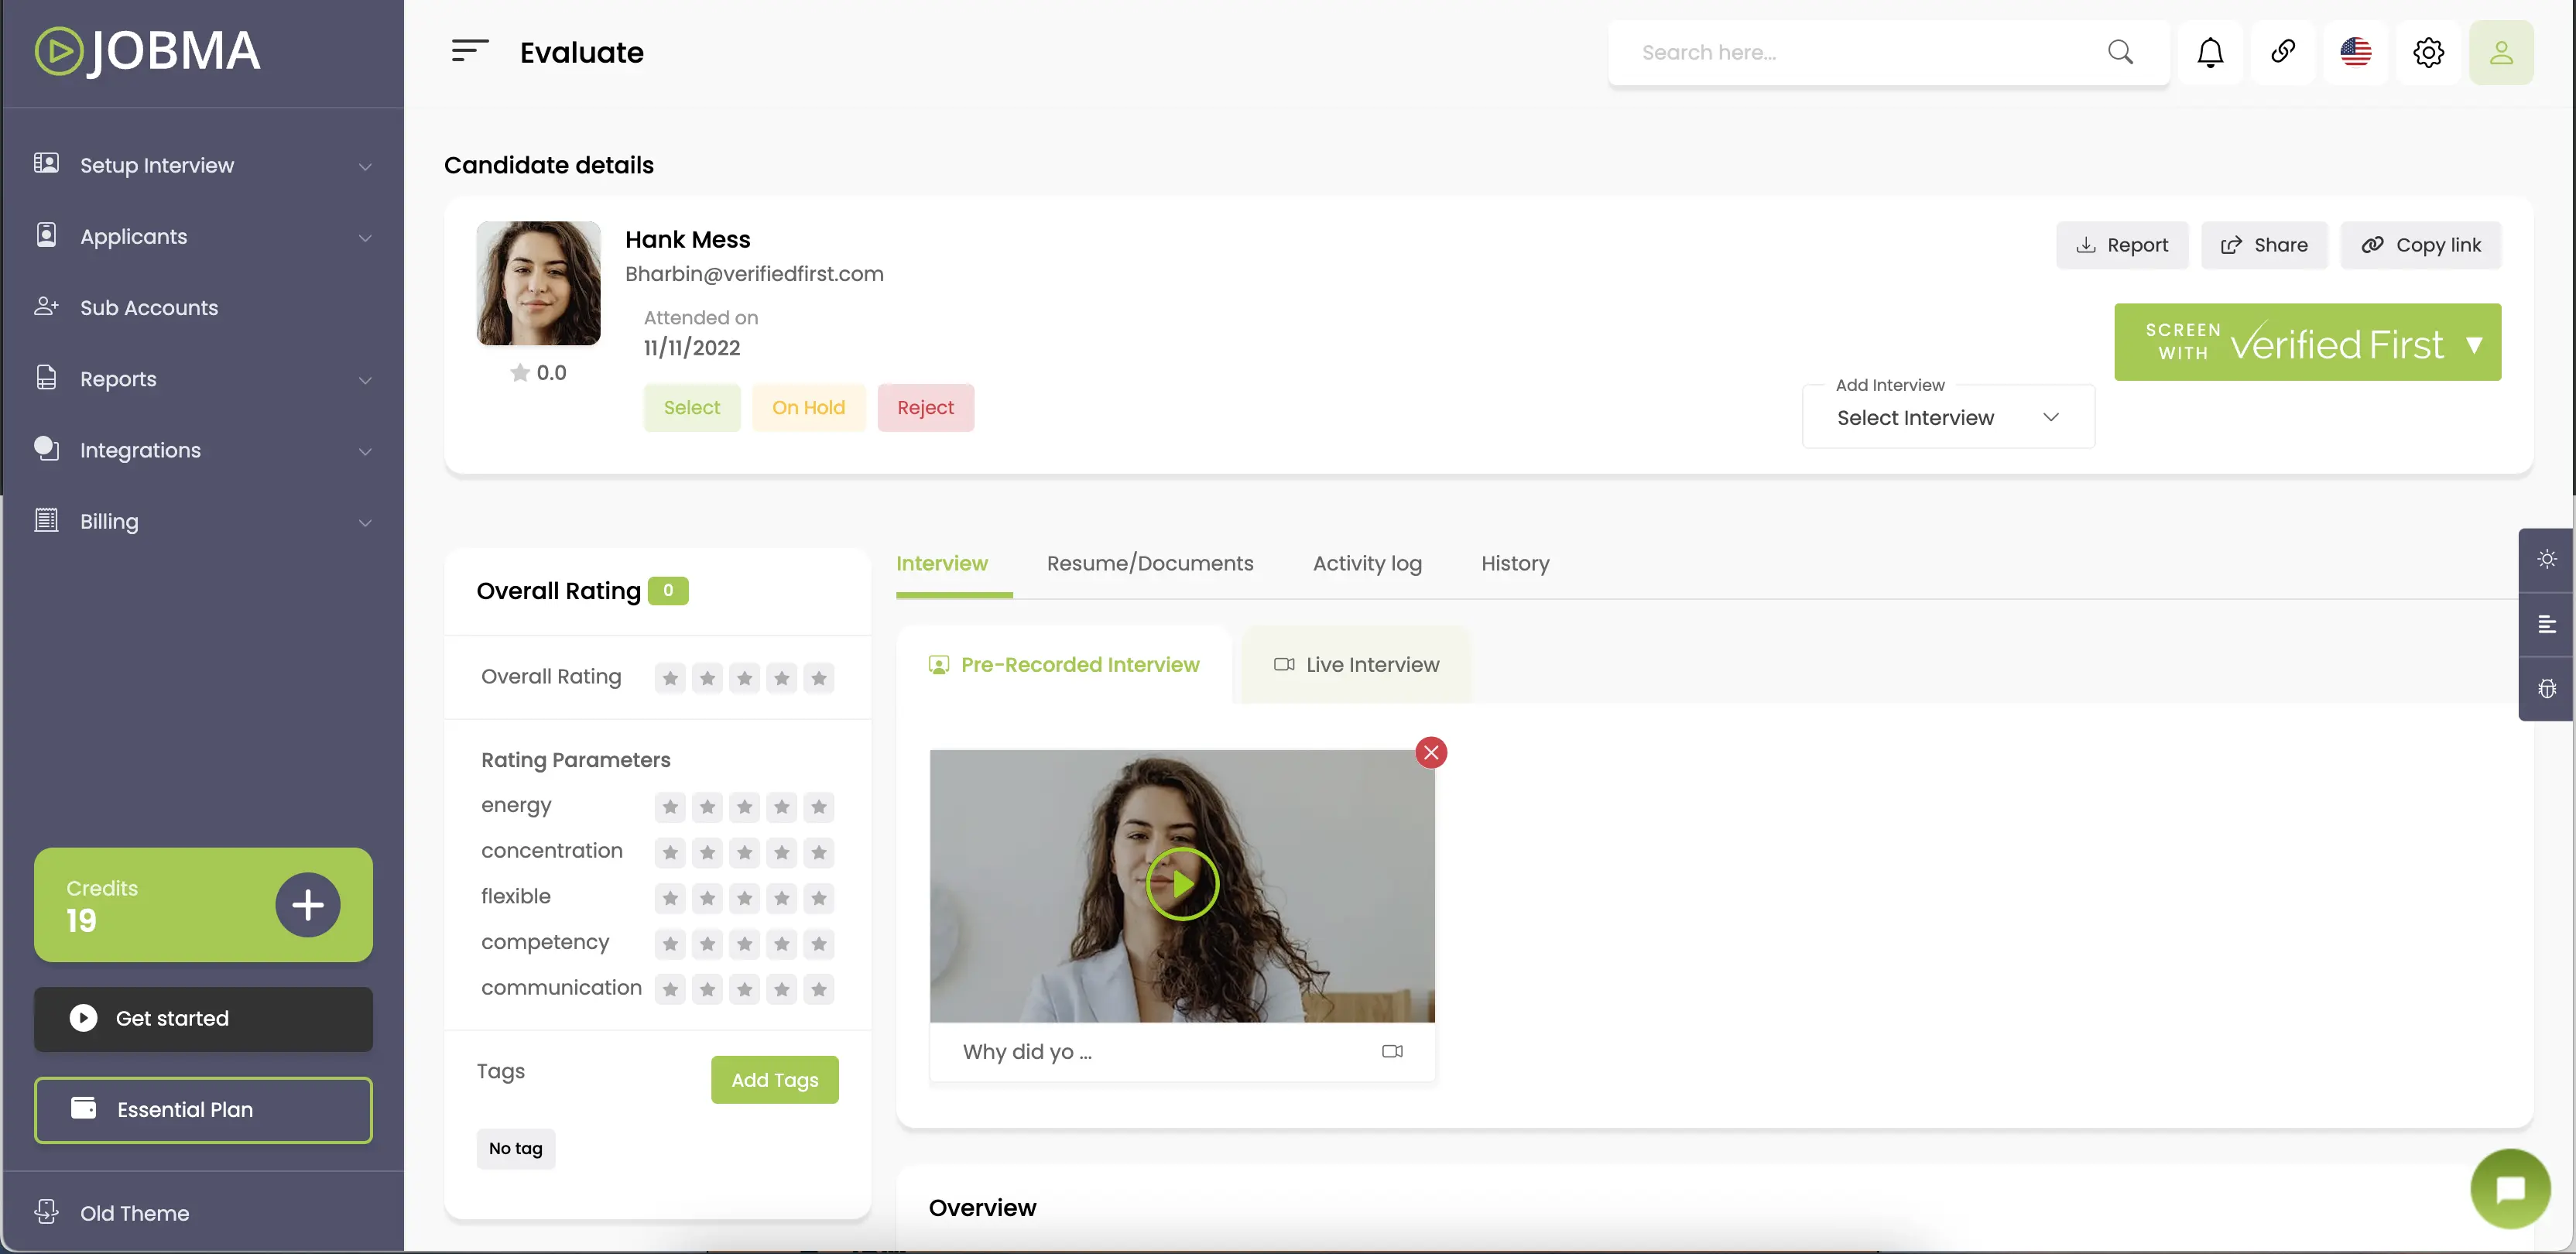The width and height of the screenshot is (2576, 1254).
Task: Set Overall Rating to five stars
Action: pos(819,678)
